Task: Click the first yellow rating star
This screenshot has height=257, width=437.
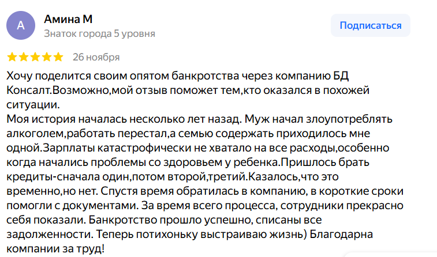Action: click(12, 57)
